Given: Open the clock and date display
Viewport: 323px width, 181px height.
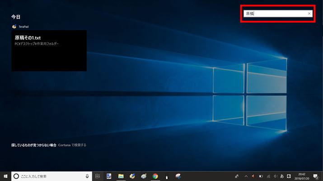Looking at the screenshot, I should pyautogui.click(x=301, y=176).
